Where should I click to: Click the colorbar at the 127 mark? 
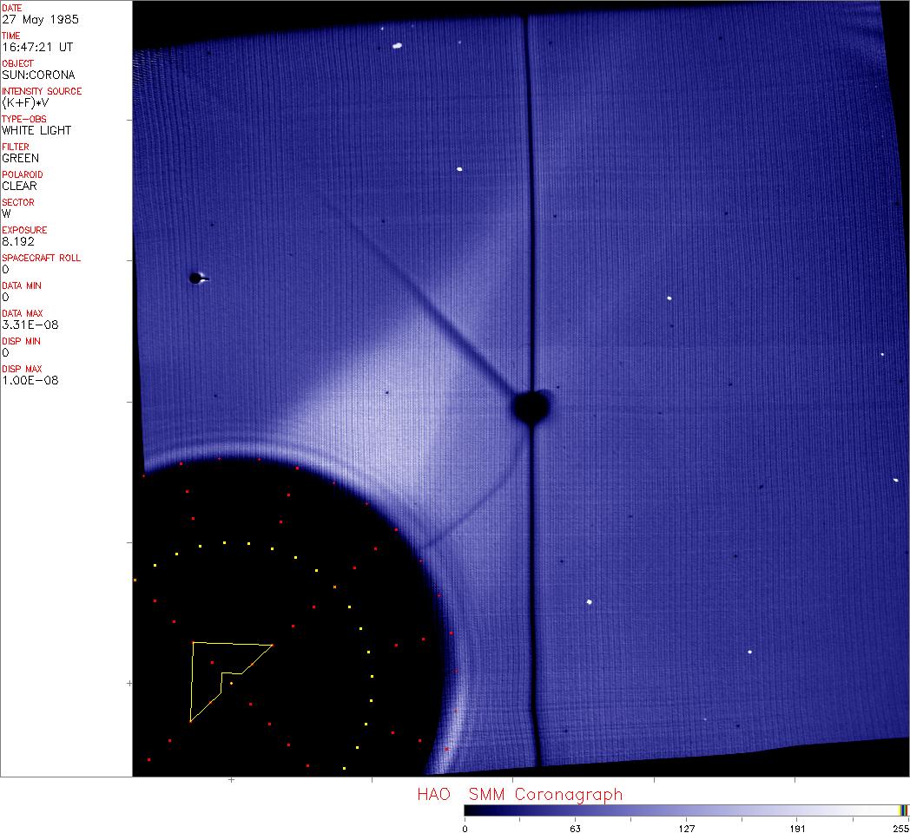pyautogui.click(x=687, y=810)
